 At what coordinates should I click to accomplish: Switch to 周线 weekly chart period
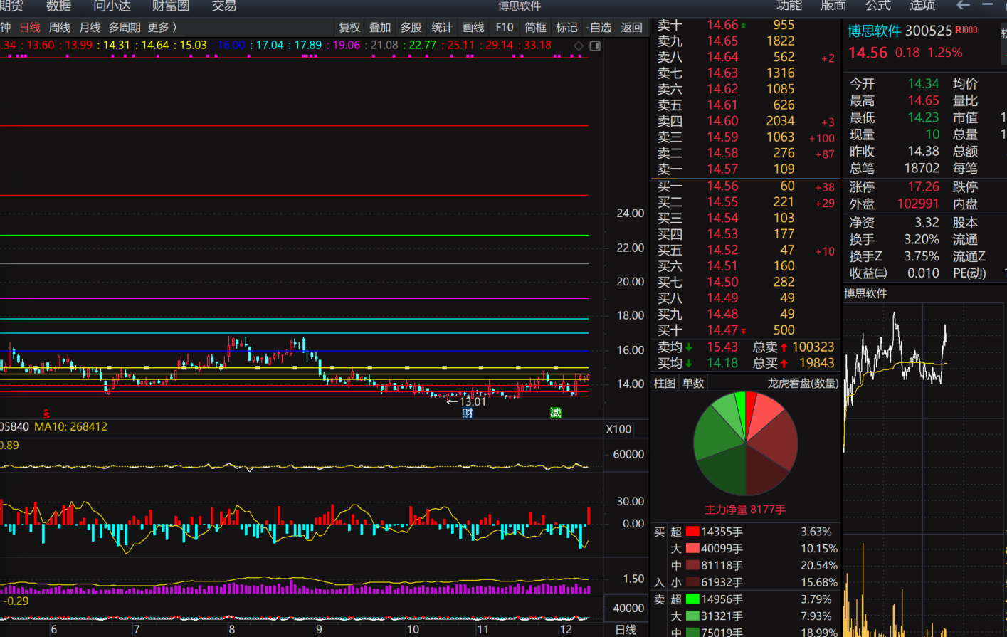point(60,28)
